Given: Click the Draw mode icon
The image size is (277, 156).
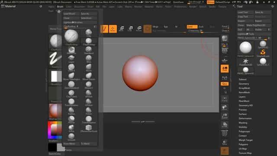Looking at the screenshot, I should coord(113,29).
